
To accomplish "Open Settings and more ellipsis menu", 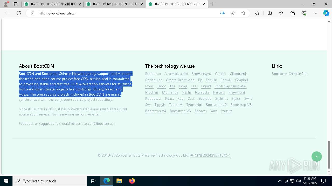I will click(315, 13).
